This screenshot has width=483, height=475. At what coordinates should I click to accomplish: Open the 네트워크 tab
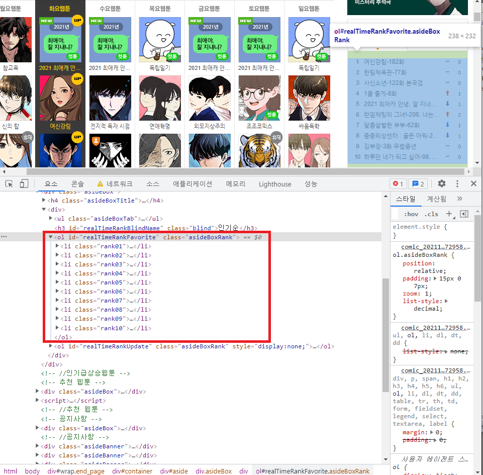click(x=115, y=184)
